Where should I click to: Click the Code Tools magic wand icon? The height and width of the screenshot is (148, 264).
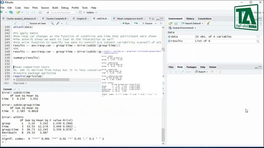click(58, 23)
